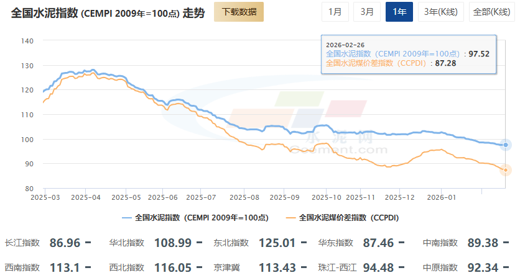Click the blue endpoint marker on the chart line

click(506, 145)
